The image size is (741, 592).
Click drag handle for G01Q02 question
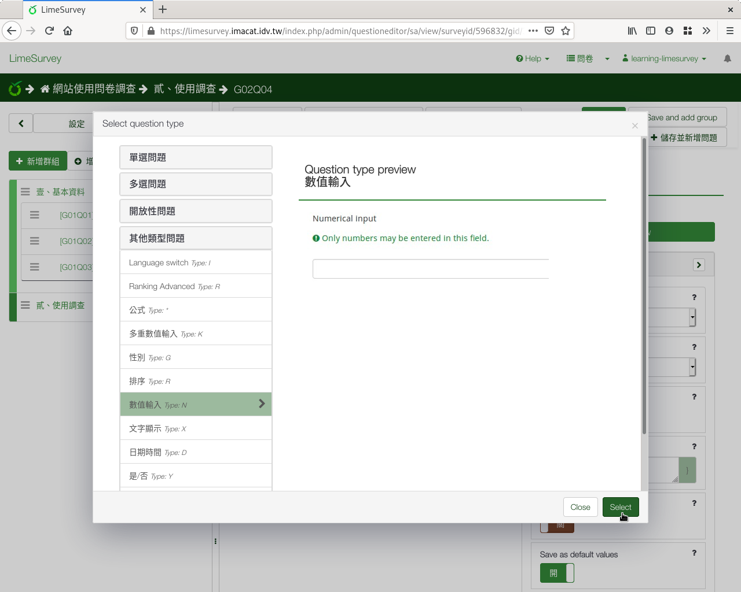coord(35,241)
